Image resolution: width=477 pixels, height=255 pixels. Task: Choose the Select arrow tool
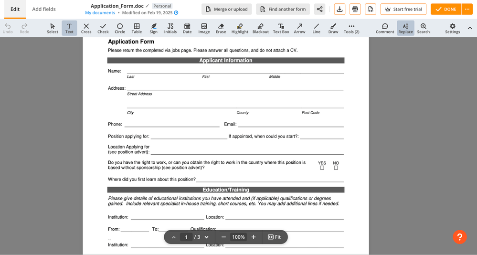(x=53, y=28)
